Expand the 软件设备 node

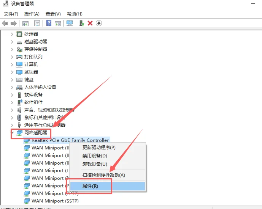click(x=12, y=95)
